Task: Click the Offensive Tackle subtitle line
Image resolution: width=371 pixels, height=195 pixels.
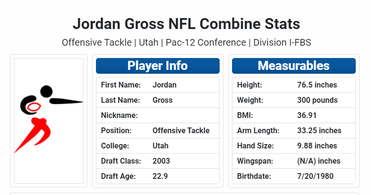Action: (186, 43)
